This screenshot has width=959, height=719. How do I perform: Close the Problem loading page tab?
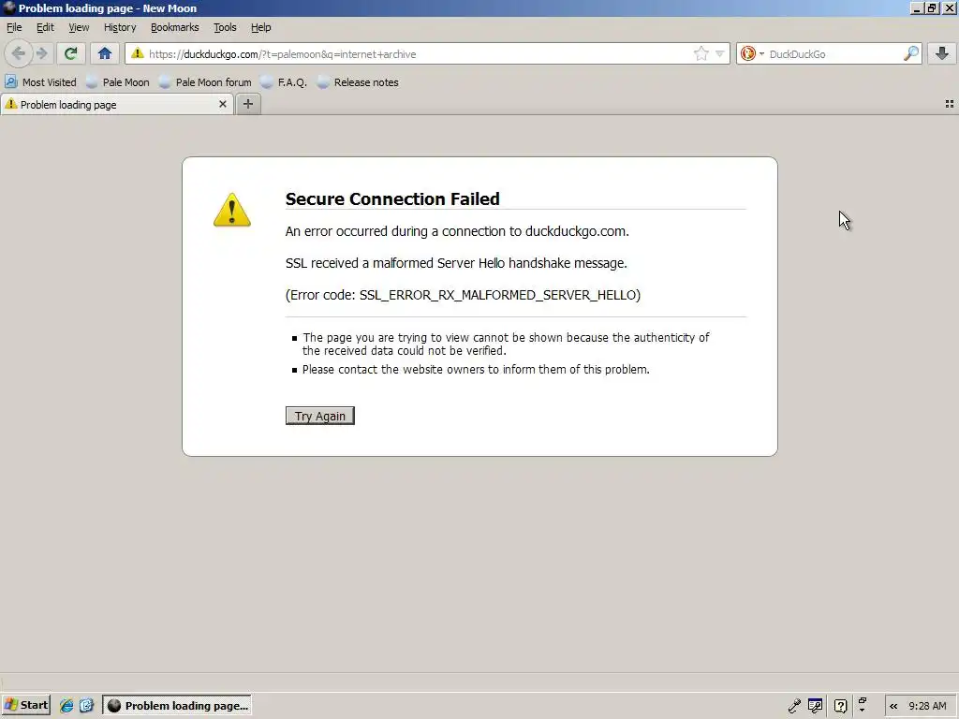tap(223, 104)
